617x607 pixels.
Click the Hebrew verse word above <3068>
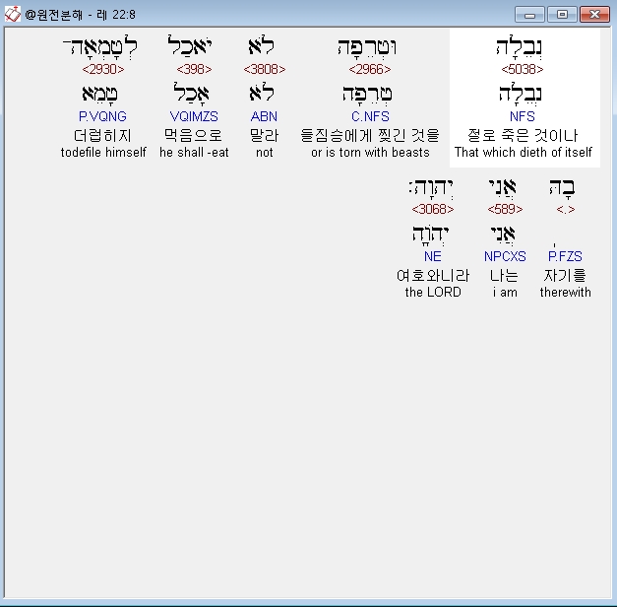(431, 188)
